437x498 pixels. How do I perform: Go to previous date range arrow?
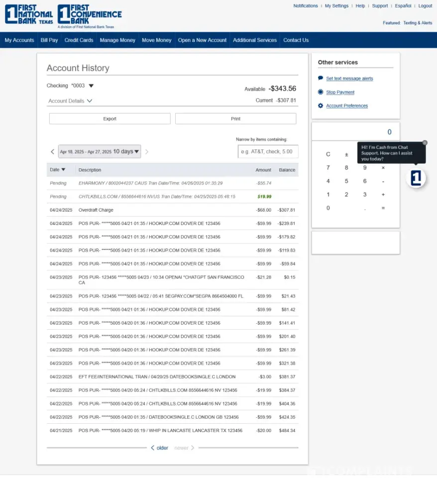52,152
